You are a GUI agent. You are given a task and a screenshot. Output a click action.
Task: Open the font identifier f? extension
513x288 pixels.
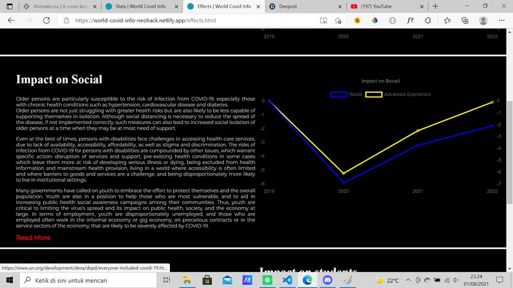coord(410,20)
